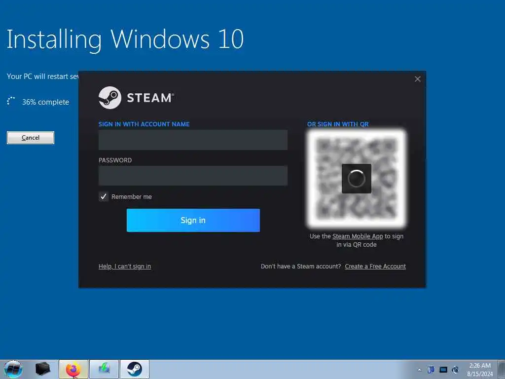Image resolution: width=505 pixels, height=379 pixels.
Task: Click the speaker volume tray icon
Action: coord(455,370)
